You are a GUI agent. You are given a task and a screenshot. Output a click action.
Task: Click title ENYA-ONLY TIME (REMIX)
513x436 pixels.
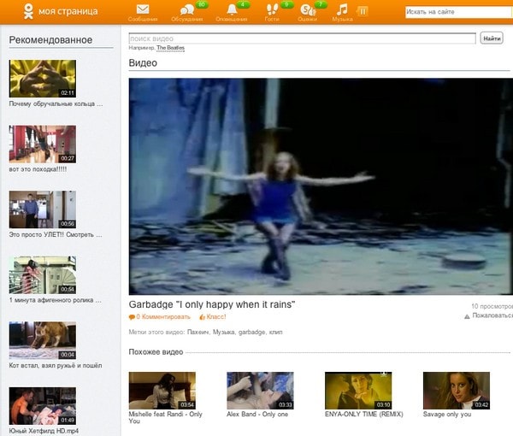click(x=364, y=414)
